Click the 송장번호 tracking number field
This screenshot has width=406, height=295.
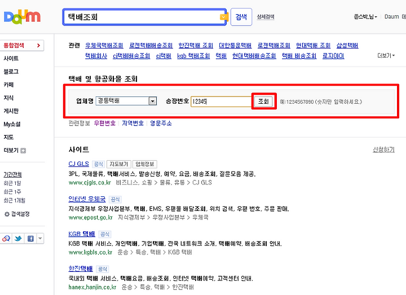[x=222, y=102]
